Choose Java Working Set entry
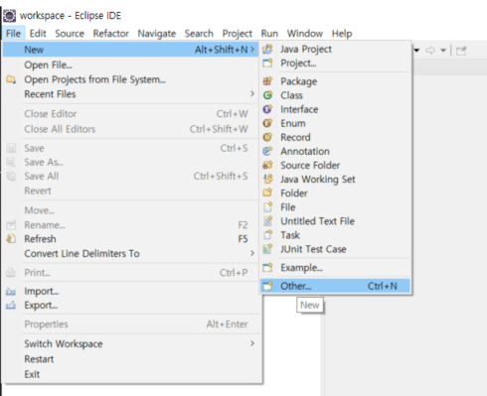 335,179
